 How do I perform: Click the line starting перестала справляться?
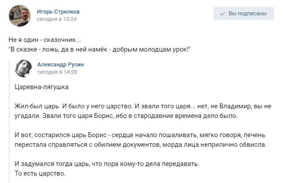[x=141, y=145]
